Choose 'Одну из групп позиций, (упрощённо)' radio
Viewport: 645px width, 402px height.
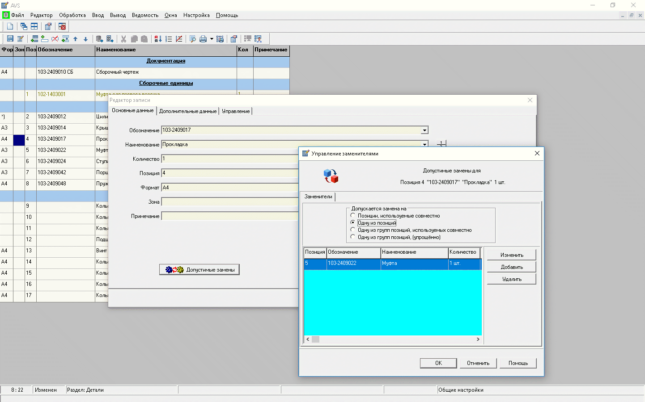[353, 237]
